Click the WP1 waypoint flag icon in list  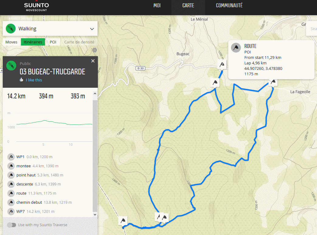click(x=11, y=157)
